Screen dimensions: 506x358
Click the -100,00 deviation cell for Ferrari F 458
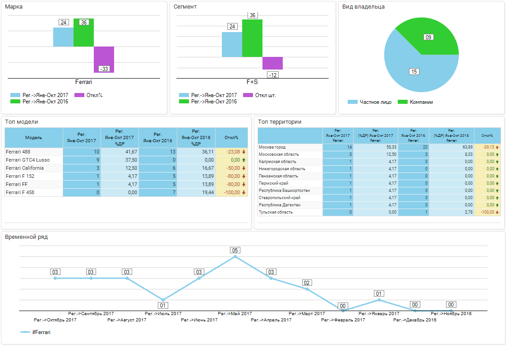point(232,192)
